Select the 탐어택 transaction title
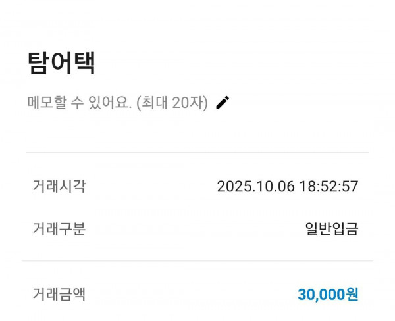The height and width of the screenshot is (321, 395). point(62,63)
